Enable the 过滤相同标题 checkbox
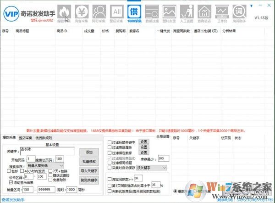The image size is (275, 203). click(110, 163)
